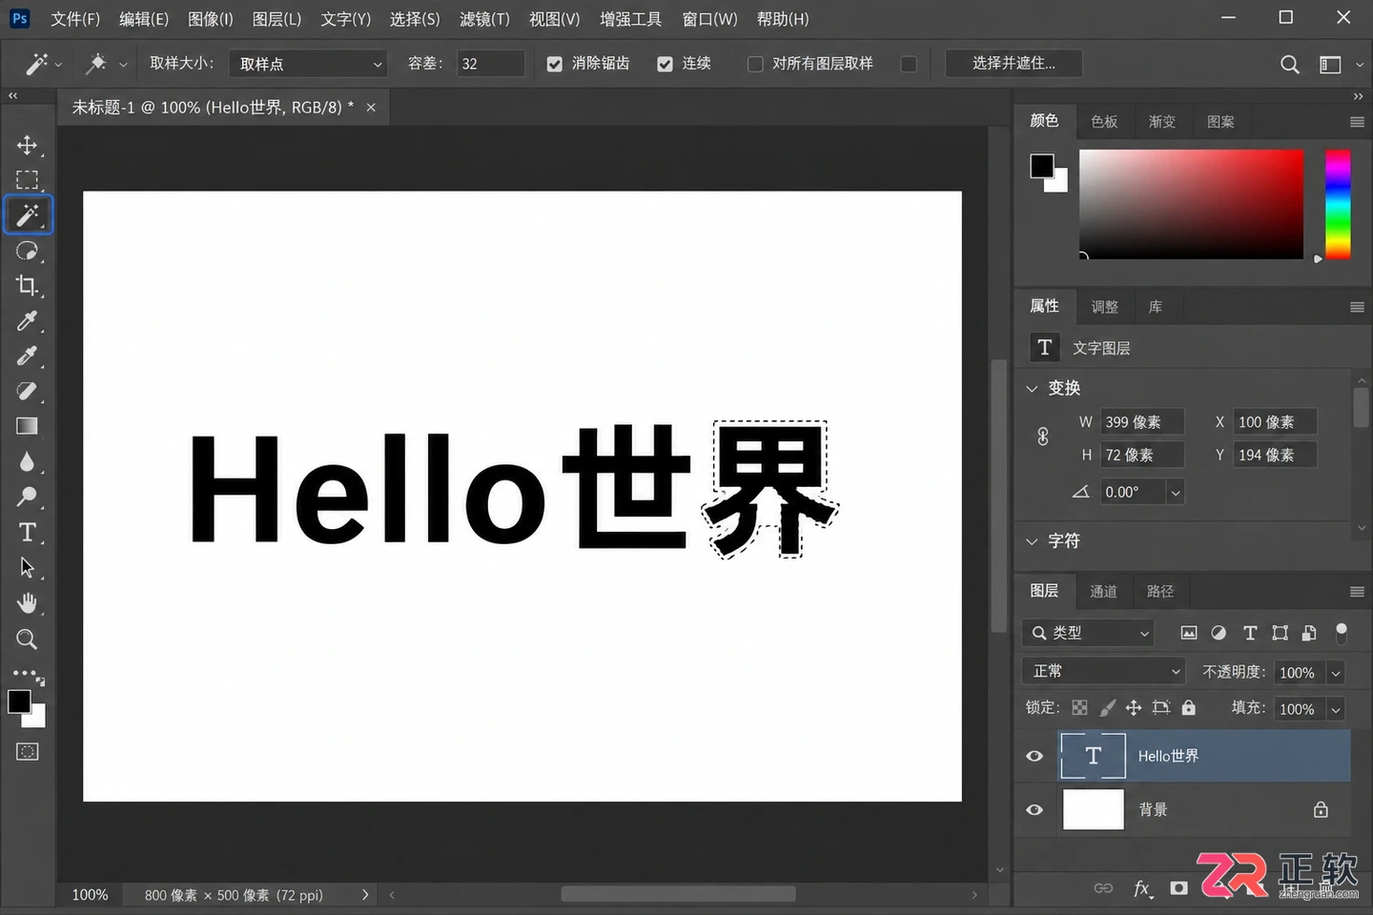Viewport: 1373px width, 915px height.
Task: Select the Crop tool
Action: (27, 286)
